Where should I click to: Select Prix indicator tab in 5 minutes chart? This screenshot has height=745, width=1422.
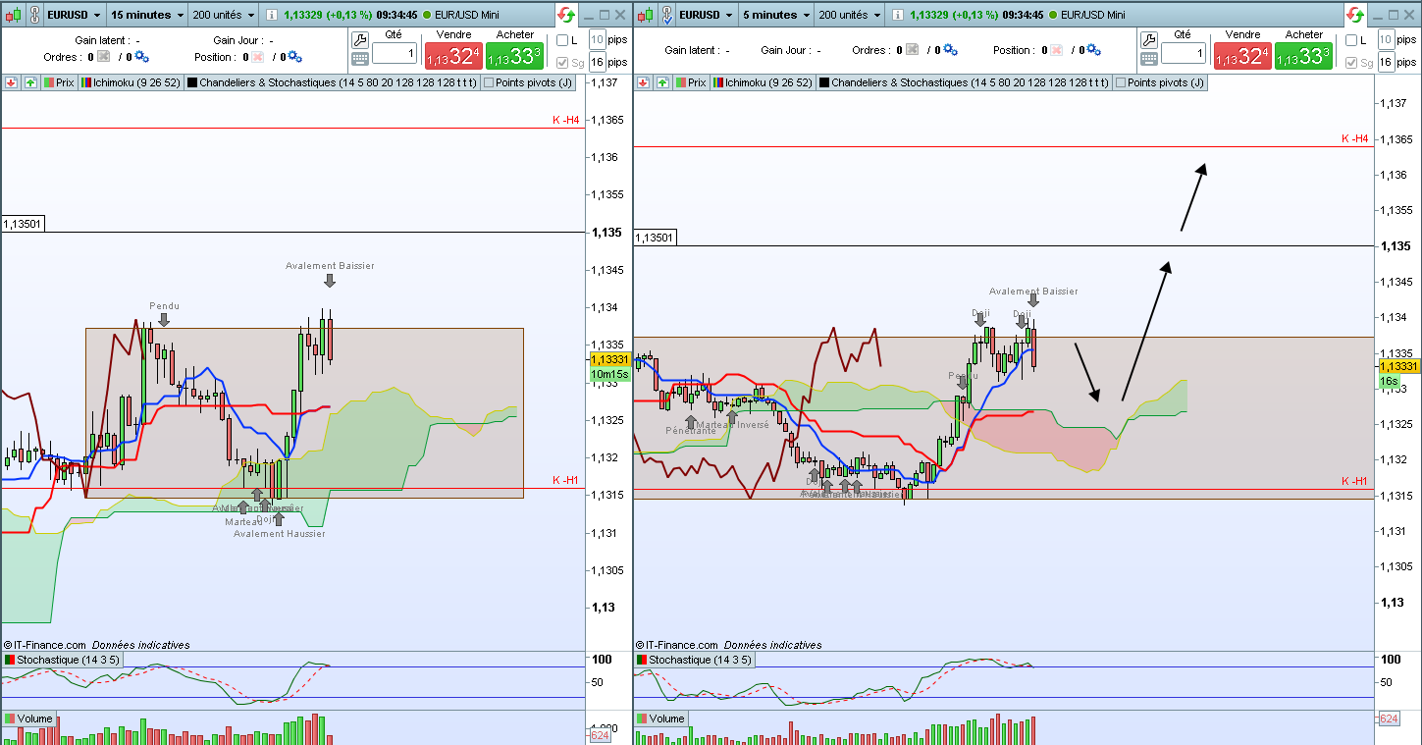point(690,83)
